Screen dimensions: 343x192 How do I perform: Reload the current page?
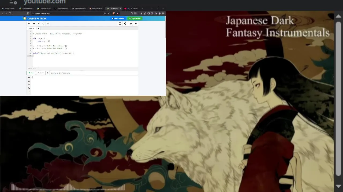tap(10, 13)
